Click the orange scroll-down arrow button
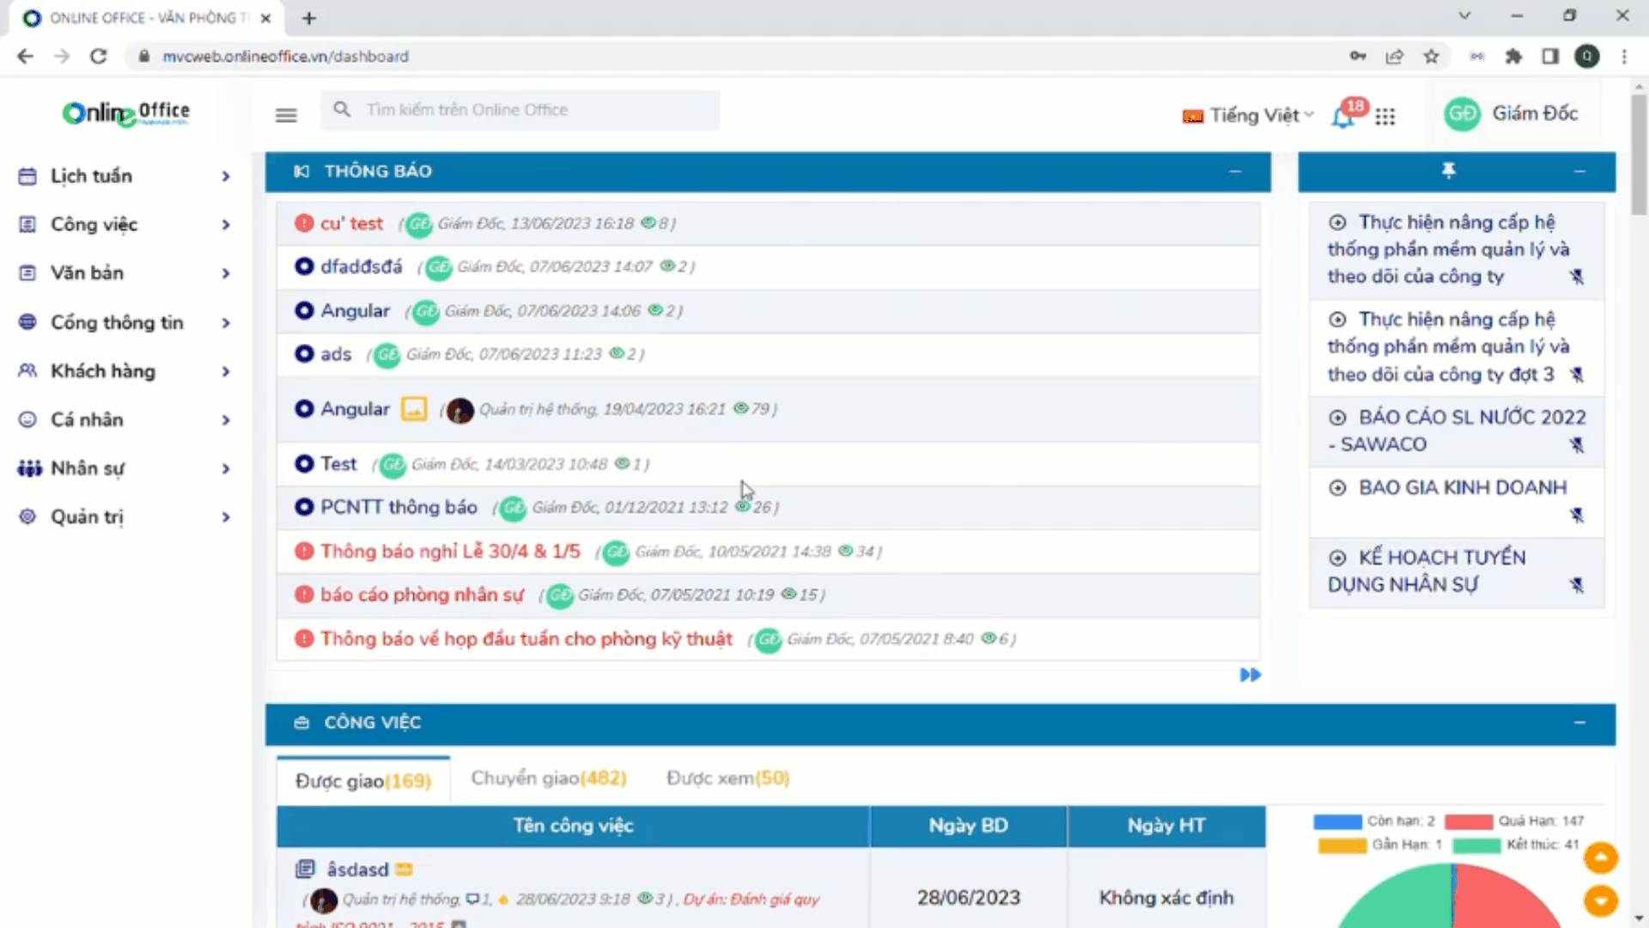Viewport: 1649px width, 928px height. click(1600, 901)
